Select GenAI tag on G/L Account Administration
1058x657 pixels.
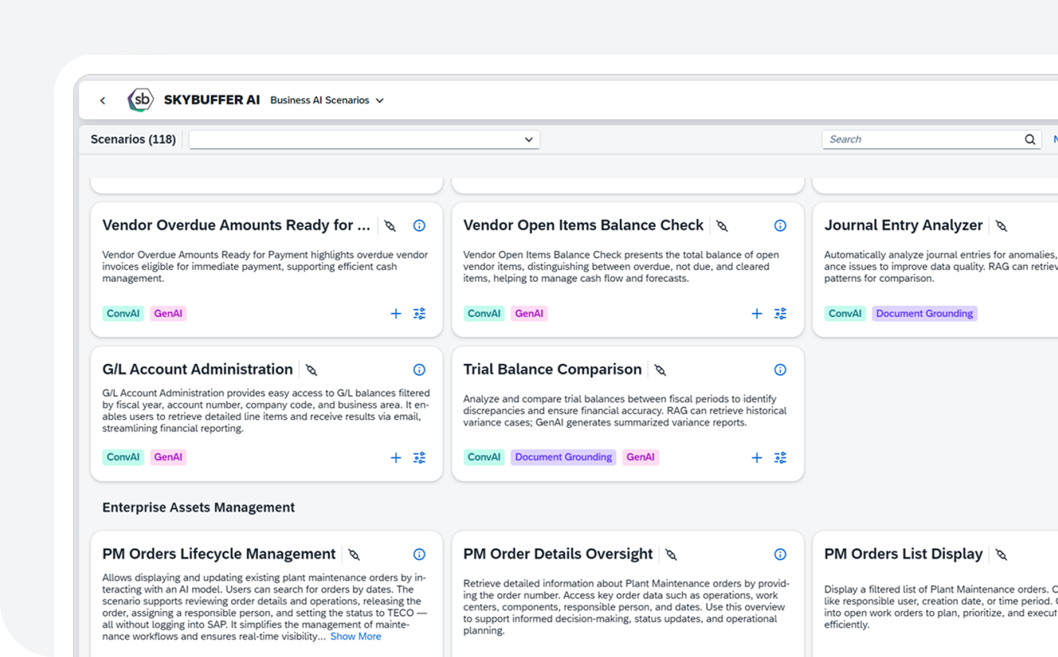(x=168, y=457)
